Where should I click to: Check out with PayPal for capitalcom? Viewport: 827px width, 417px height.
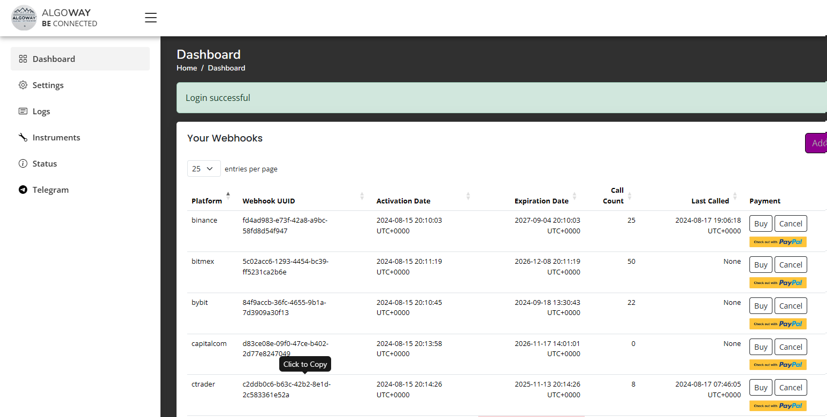tap(778, 365)
